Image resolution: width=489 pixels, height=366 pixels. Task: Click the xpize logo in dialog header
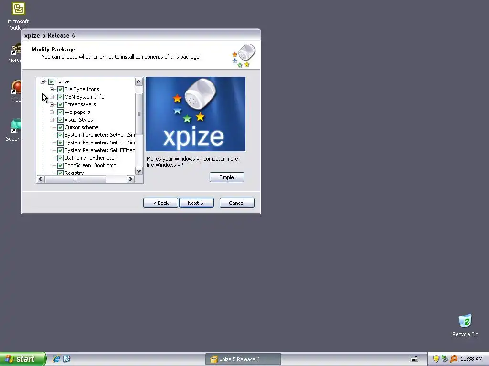click(x=244, y=55)
